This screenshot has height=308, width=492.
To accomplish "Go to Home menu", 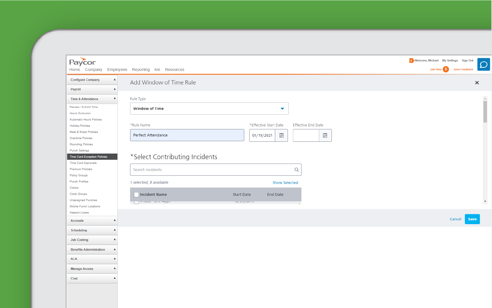I will [75, 70].
